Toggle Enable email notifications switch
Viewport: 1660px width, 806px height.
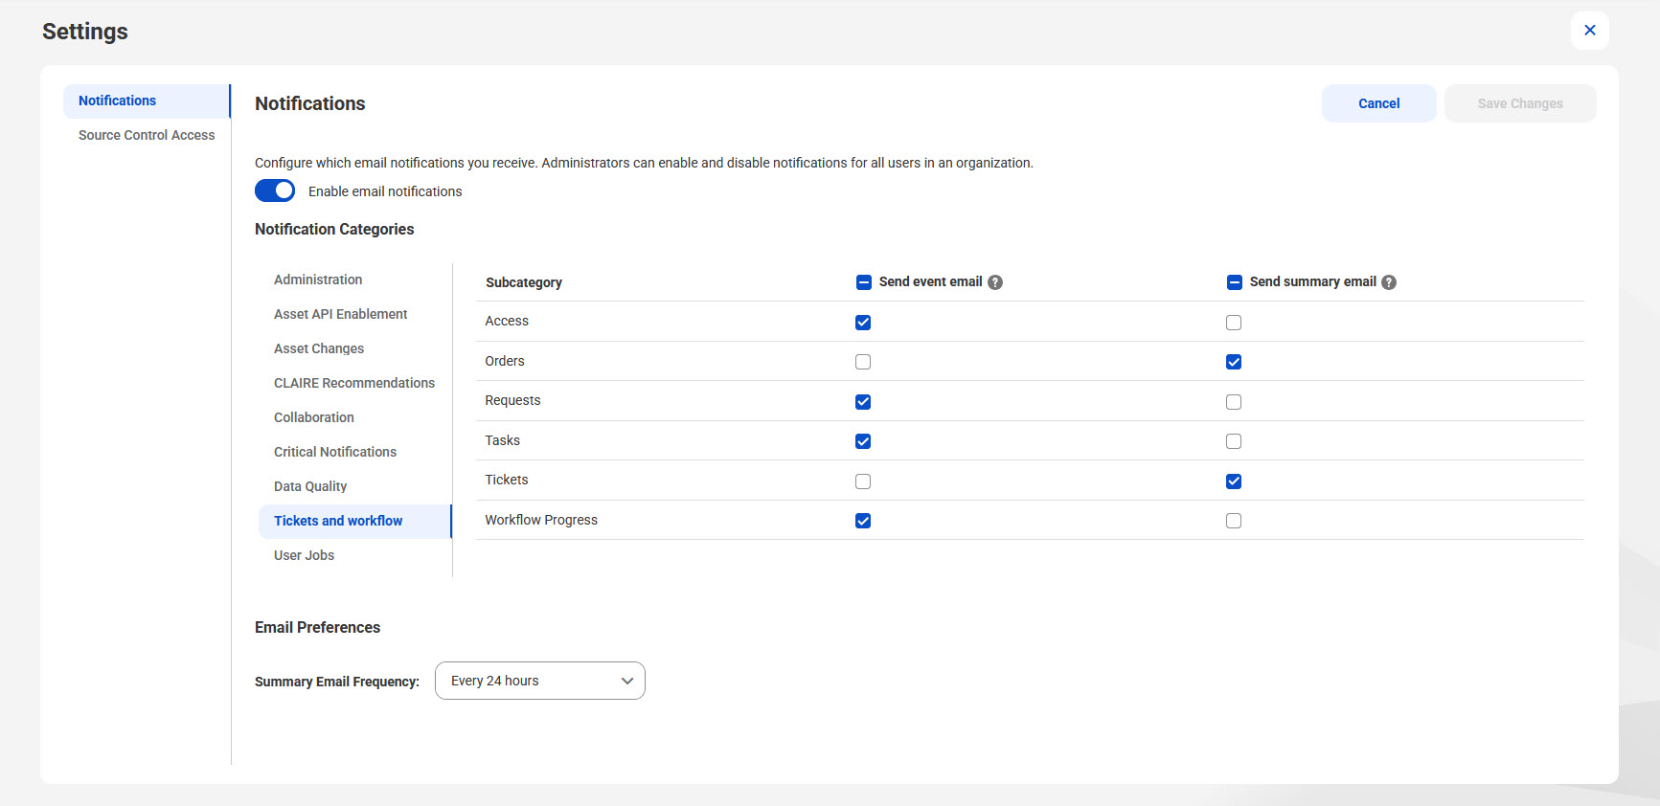(x=275, y=190)
